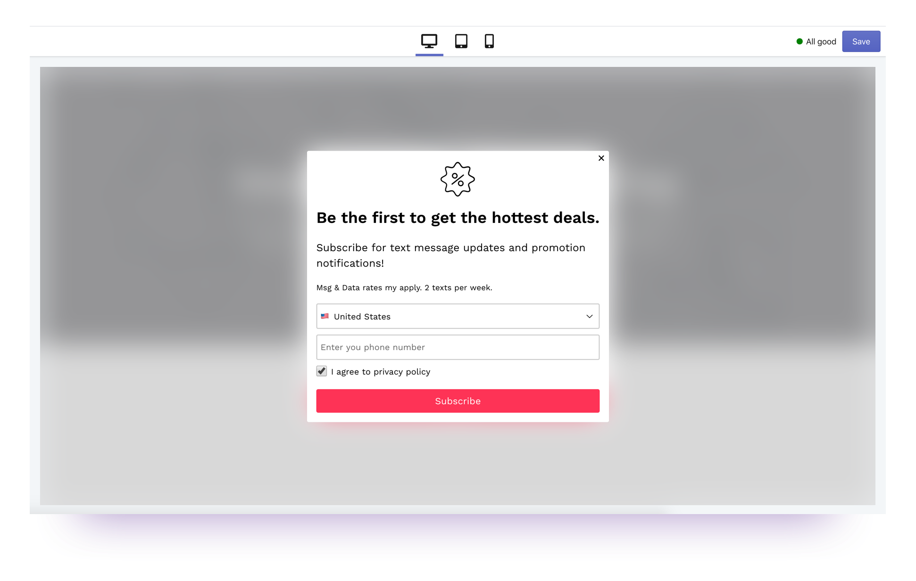Image resolution: width=916 pixels, height=581 pixels.
Task: Click the discount badge icon
Action: 458,180
